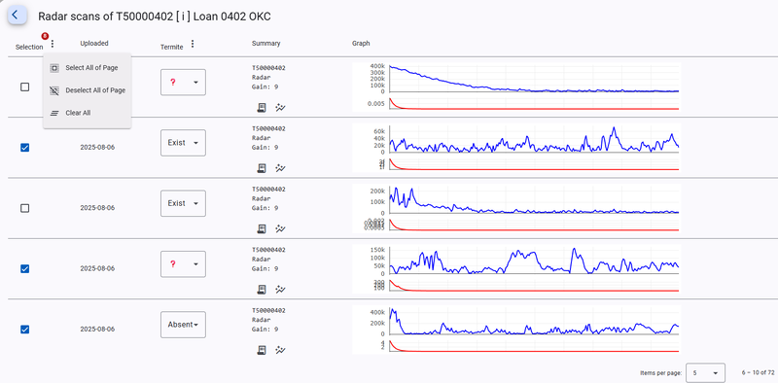The image size is (778, 383).
Task: Click the chart icon in the third row
Action: coord(280,228)
